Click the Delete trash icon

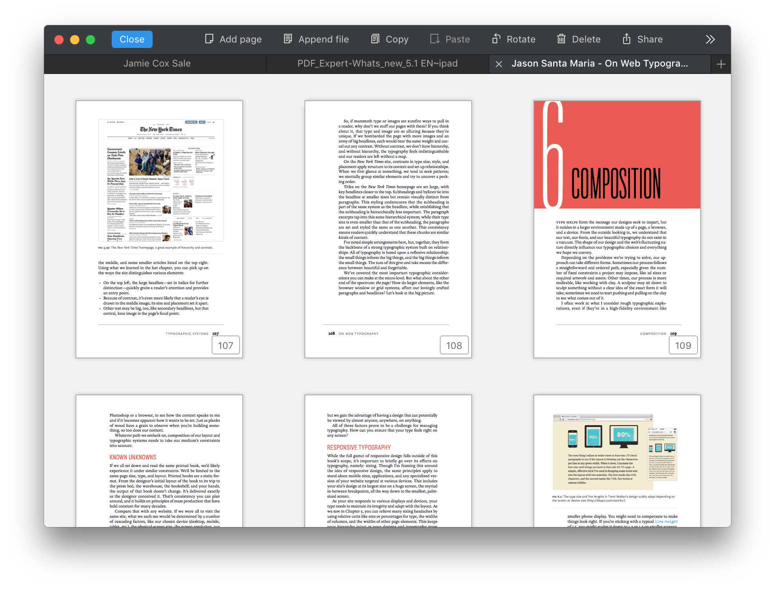tap(561, 39)
